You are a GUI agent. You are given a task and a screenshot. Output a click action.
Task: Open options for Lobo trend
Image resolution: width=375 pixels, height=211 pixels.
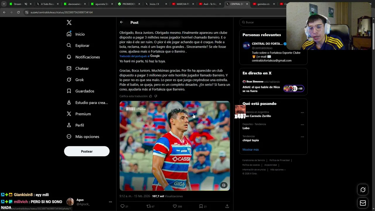point(302,125)
